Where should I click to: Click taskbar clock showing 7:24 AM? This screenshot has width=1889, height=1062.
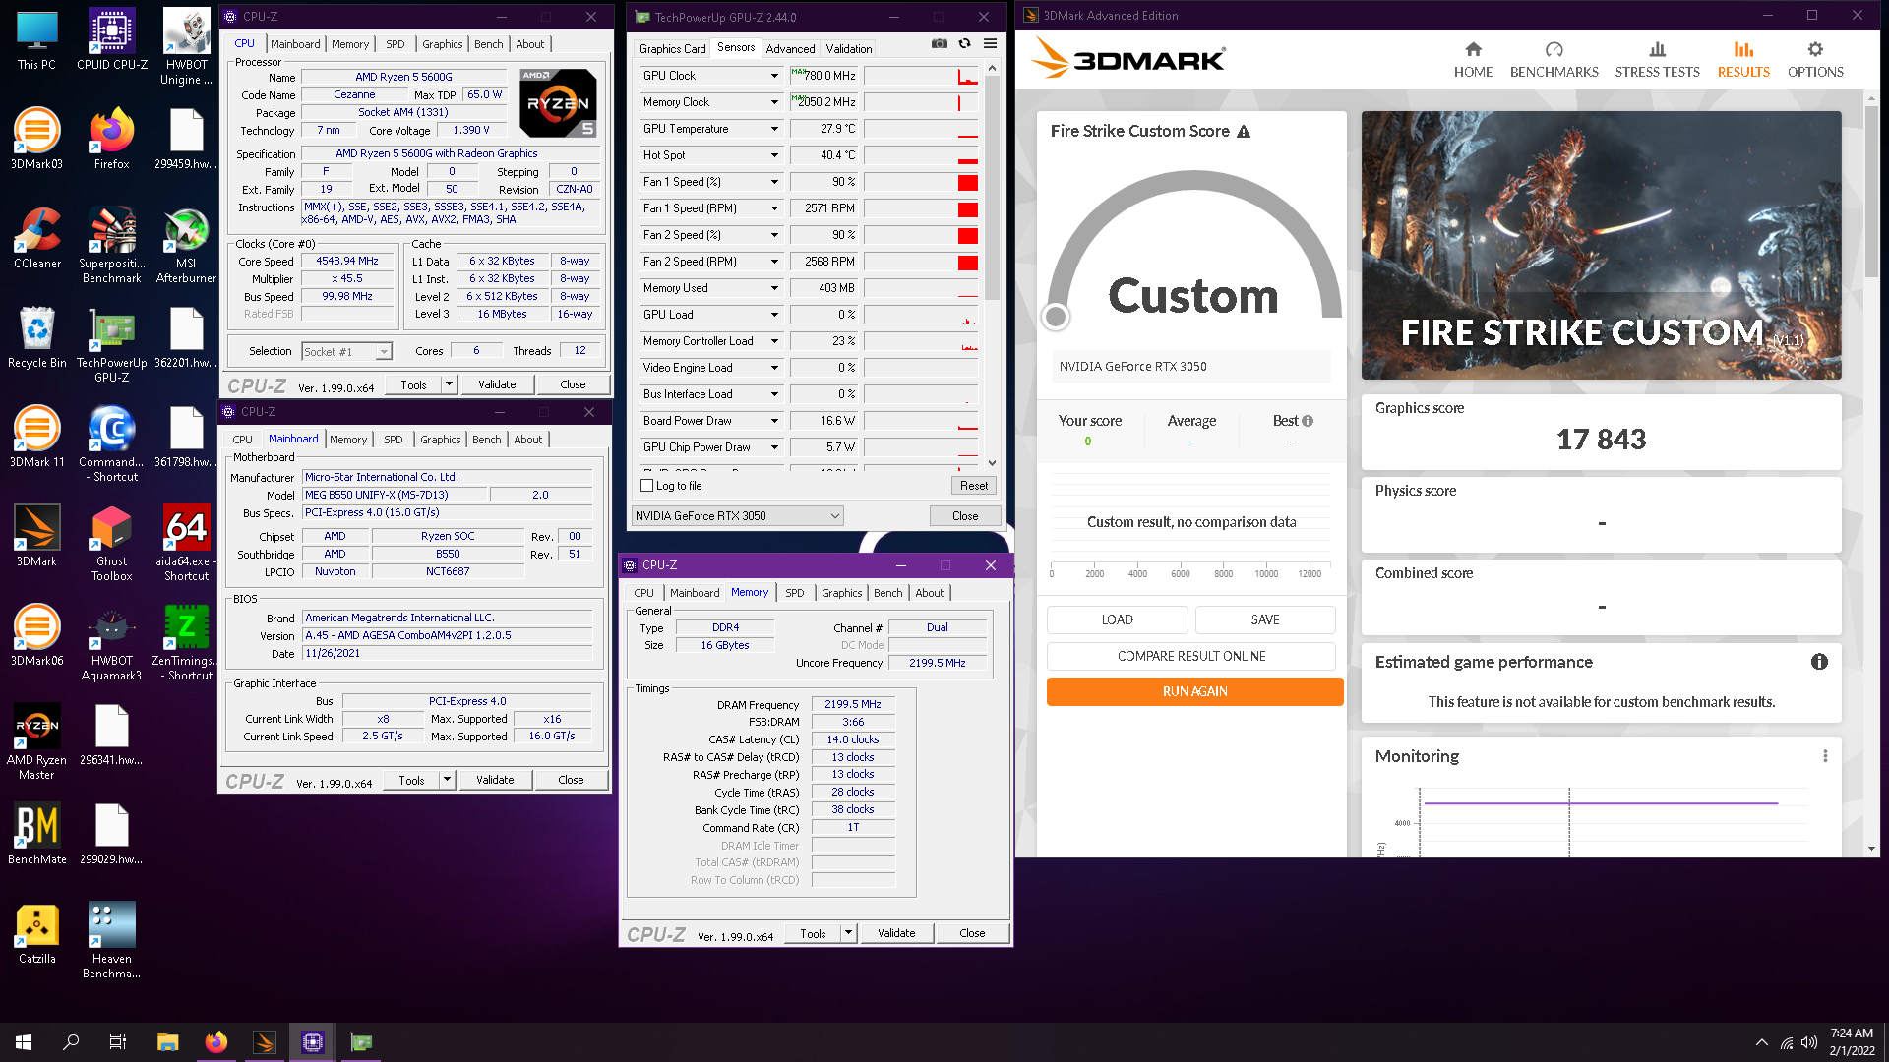pyautogui.click(x=1852, y=1042)
